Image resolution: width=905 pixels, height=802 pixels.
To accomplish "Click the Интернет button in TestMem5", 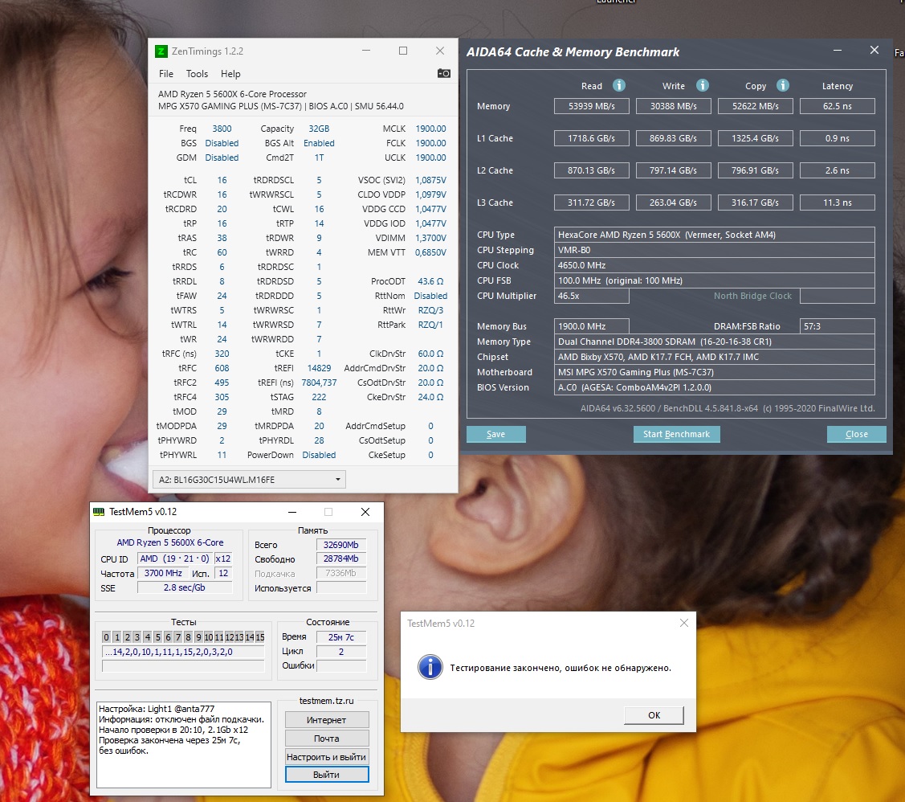I will [x=327, y=720].
